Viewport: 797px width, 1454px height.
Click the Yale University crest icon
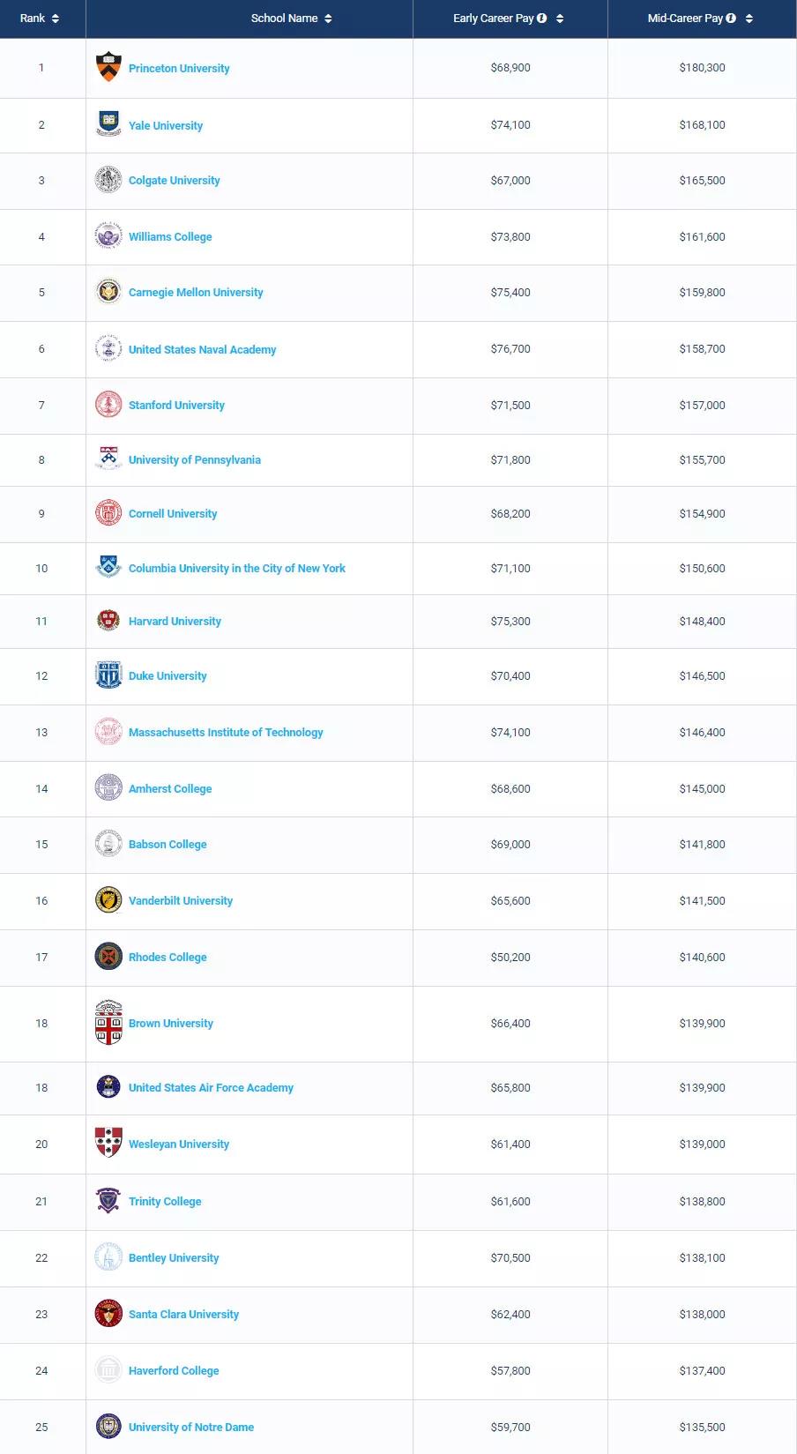(108, 124)
